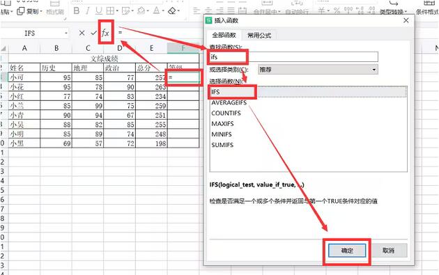Click the eraser clear icon
This screenshot has height=275, width=439.
[x=171, y=11]
